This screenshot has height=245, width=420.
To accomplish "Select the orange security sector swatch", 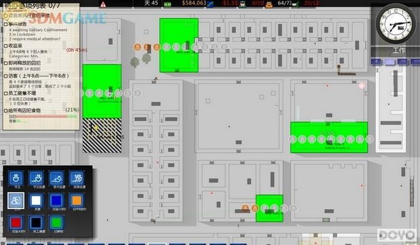I will click(x=77, y=200).
